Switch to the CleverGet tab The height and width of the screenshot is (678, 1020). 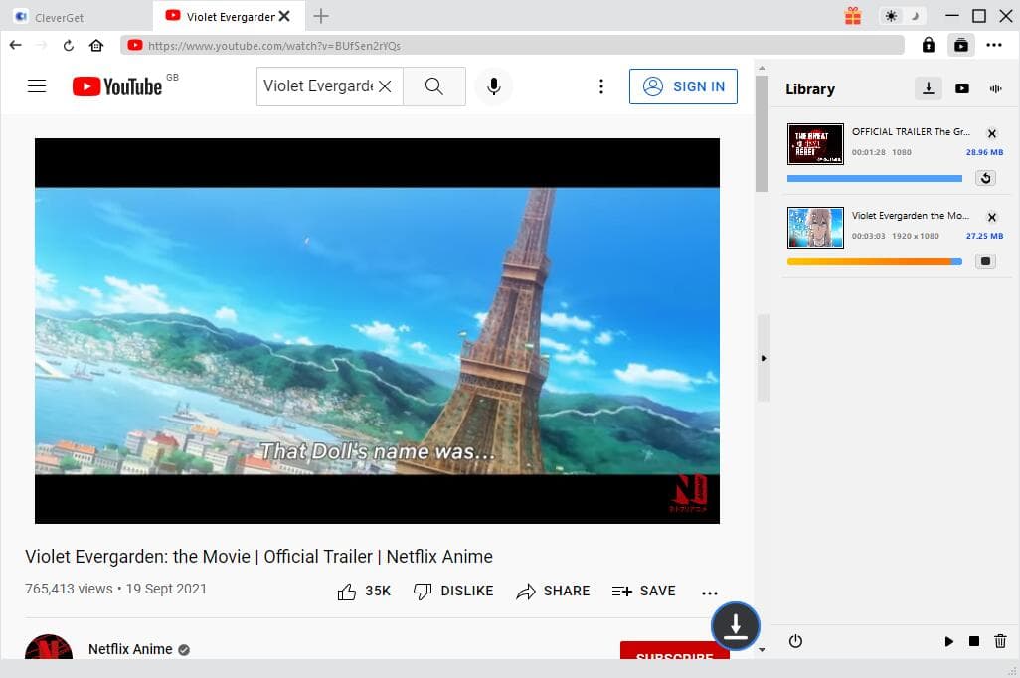coord(60,16)
